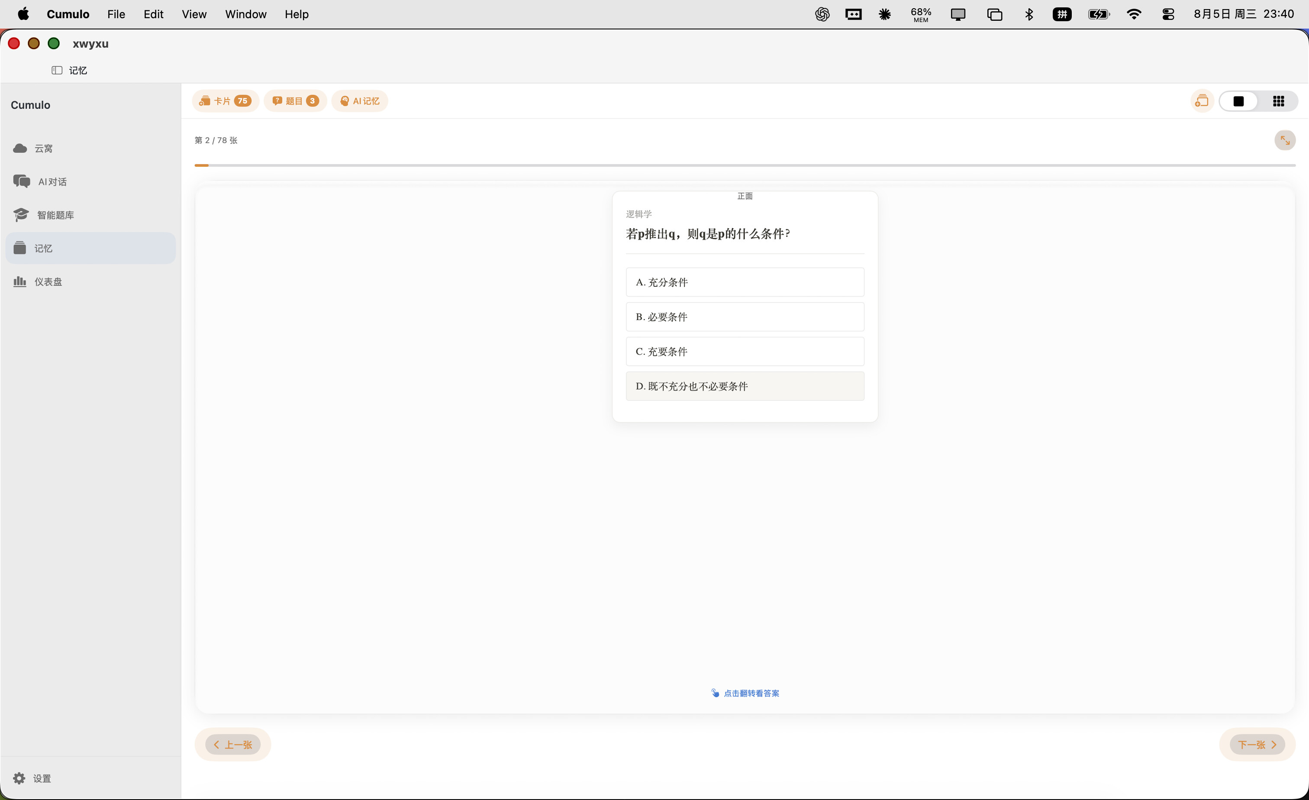Open the ChatGPT menu bar icon
The image size is (1309, 800).
[x=822, y=14]
